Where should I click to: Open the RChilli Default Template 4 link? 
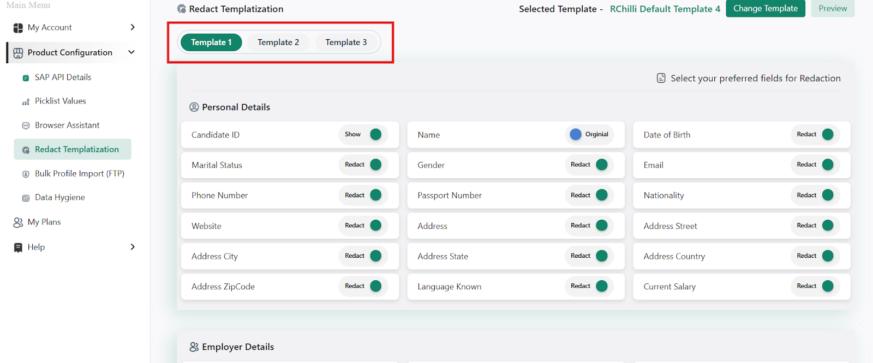point(665,9)
